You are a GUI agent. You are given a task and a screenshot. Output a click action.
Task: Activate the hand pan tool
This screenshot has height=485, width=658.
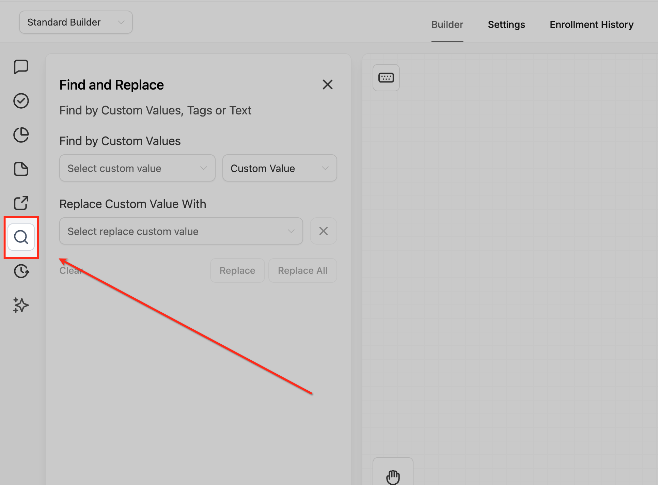click(393, 475)
